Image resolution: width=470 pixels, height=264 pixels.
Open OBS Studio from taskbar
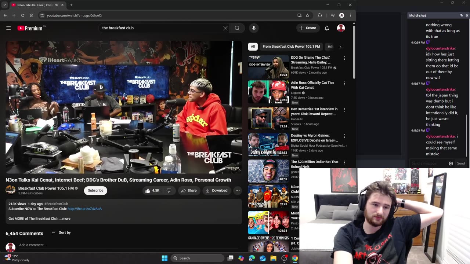pos(284,258)
